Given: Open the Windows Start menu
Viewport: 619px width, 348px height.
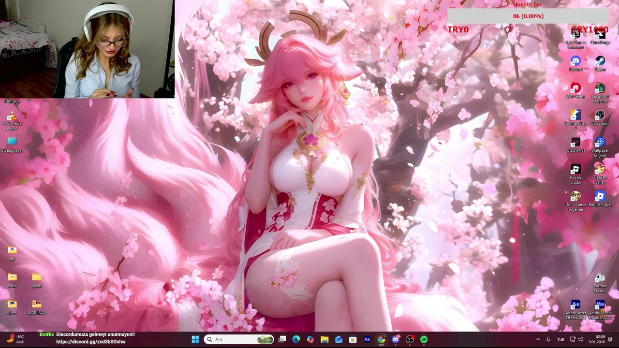Looking at the screenshot, I should [x=195, y=339].
